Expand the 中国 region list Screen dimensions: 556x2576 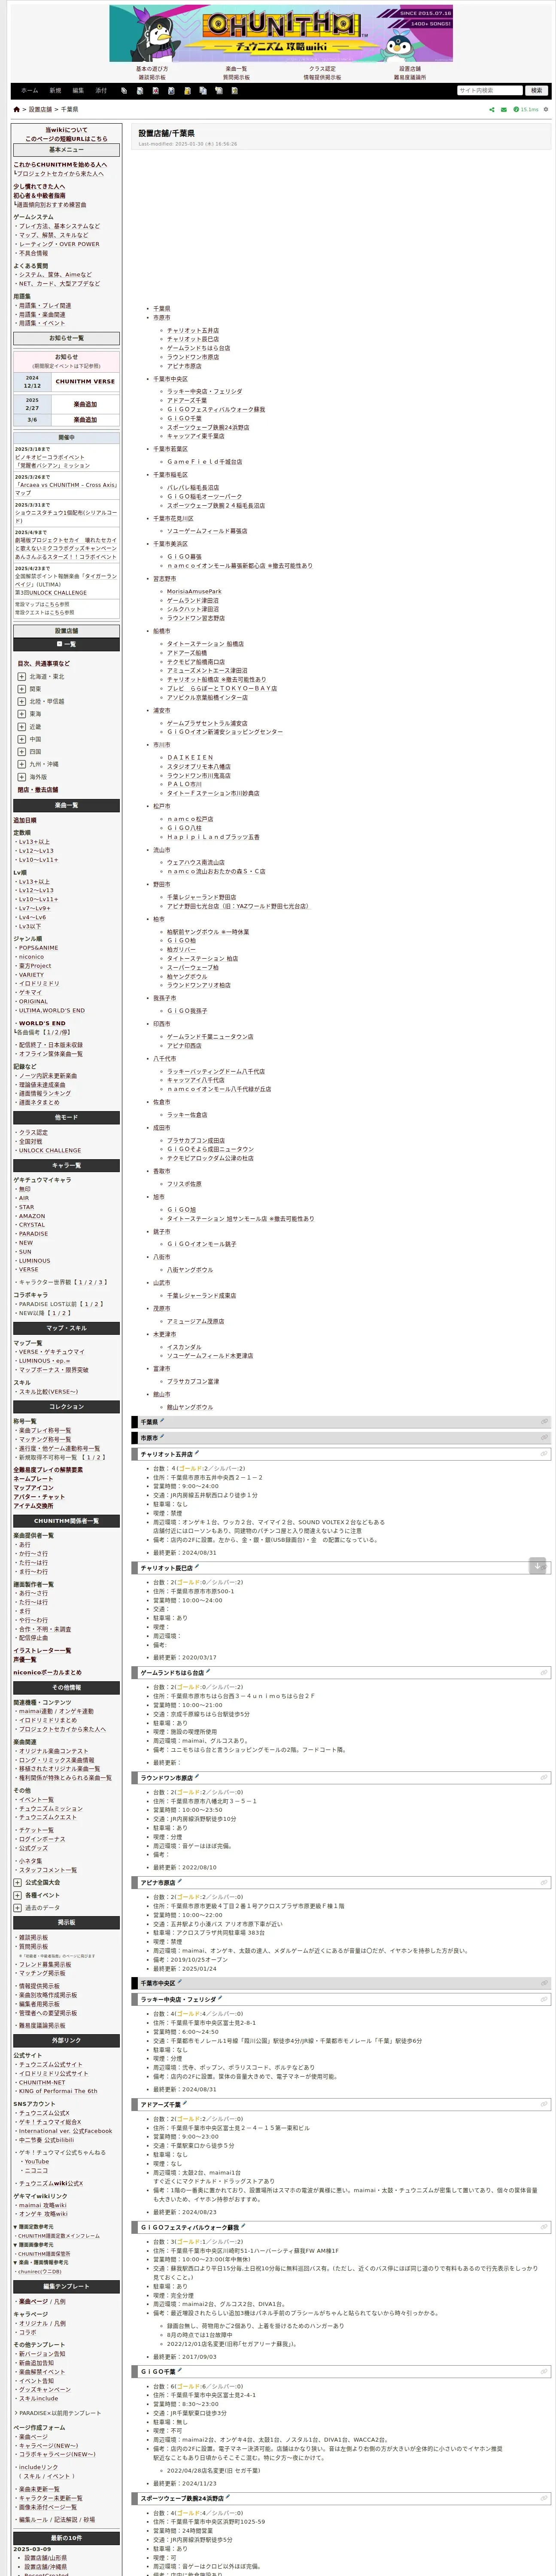[x=21, y=739]
